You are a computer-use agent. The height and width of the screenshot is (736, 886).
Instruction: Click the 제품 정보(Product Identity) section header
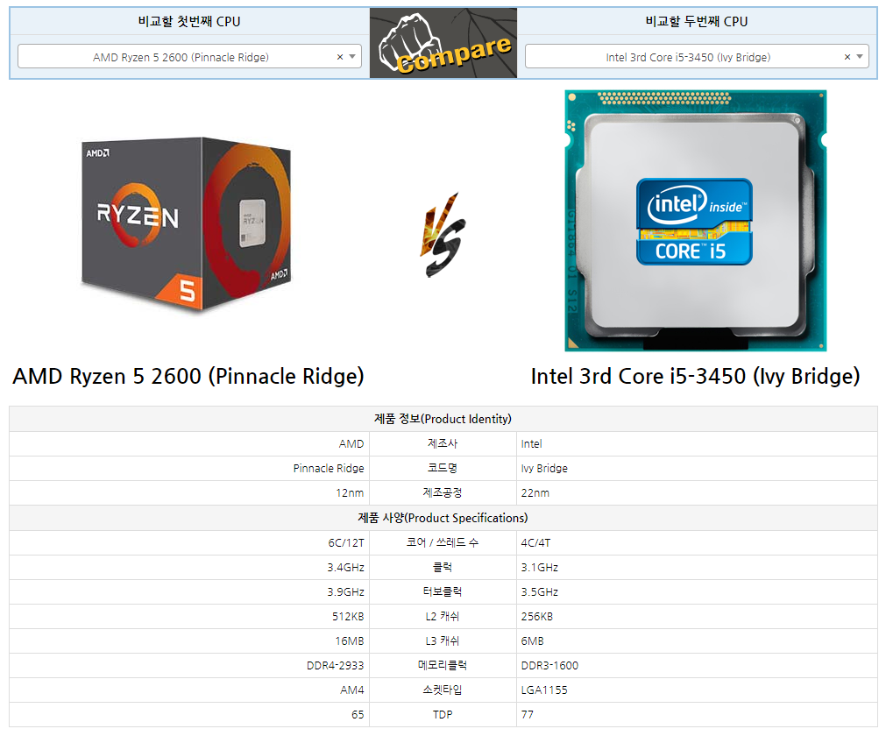pos(443,419)
